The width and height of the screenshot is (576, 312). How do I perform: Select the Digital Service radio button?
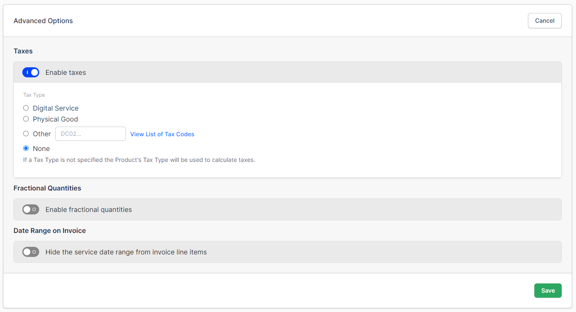coord(26,108)
